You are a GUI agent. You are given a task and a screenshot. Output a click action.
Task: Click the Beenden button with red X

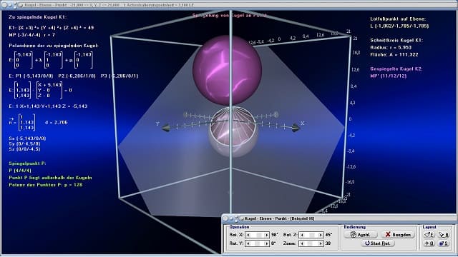click(x=398, y=235)
